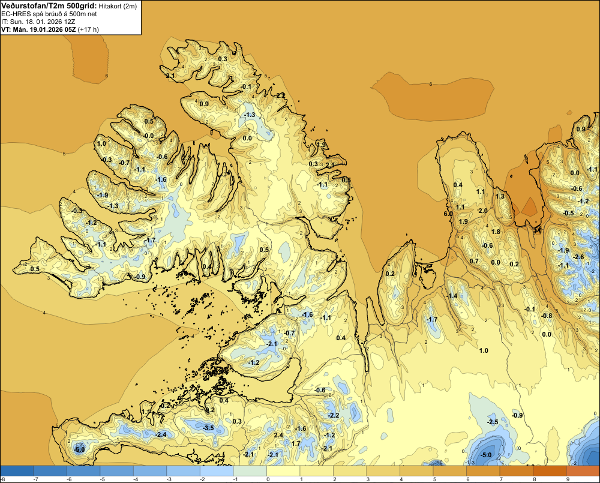Select the '0.7' temperature value on the map
Viewport: 600px width, 483px height.
point(474,262)
